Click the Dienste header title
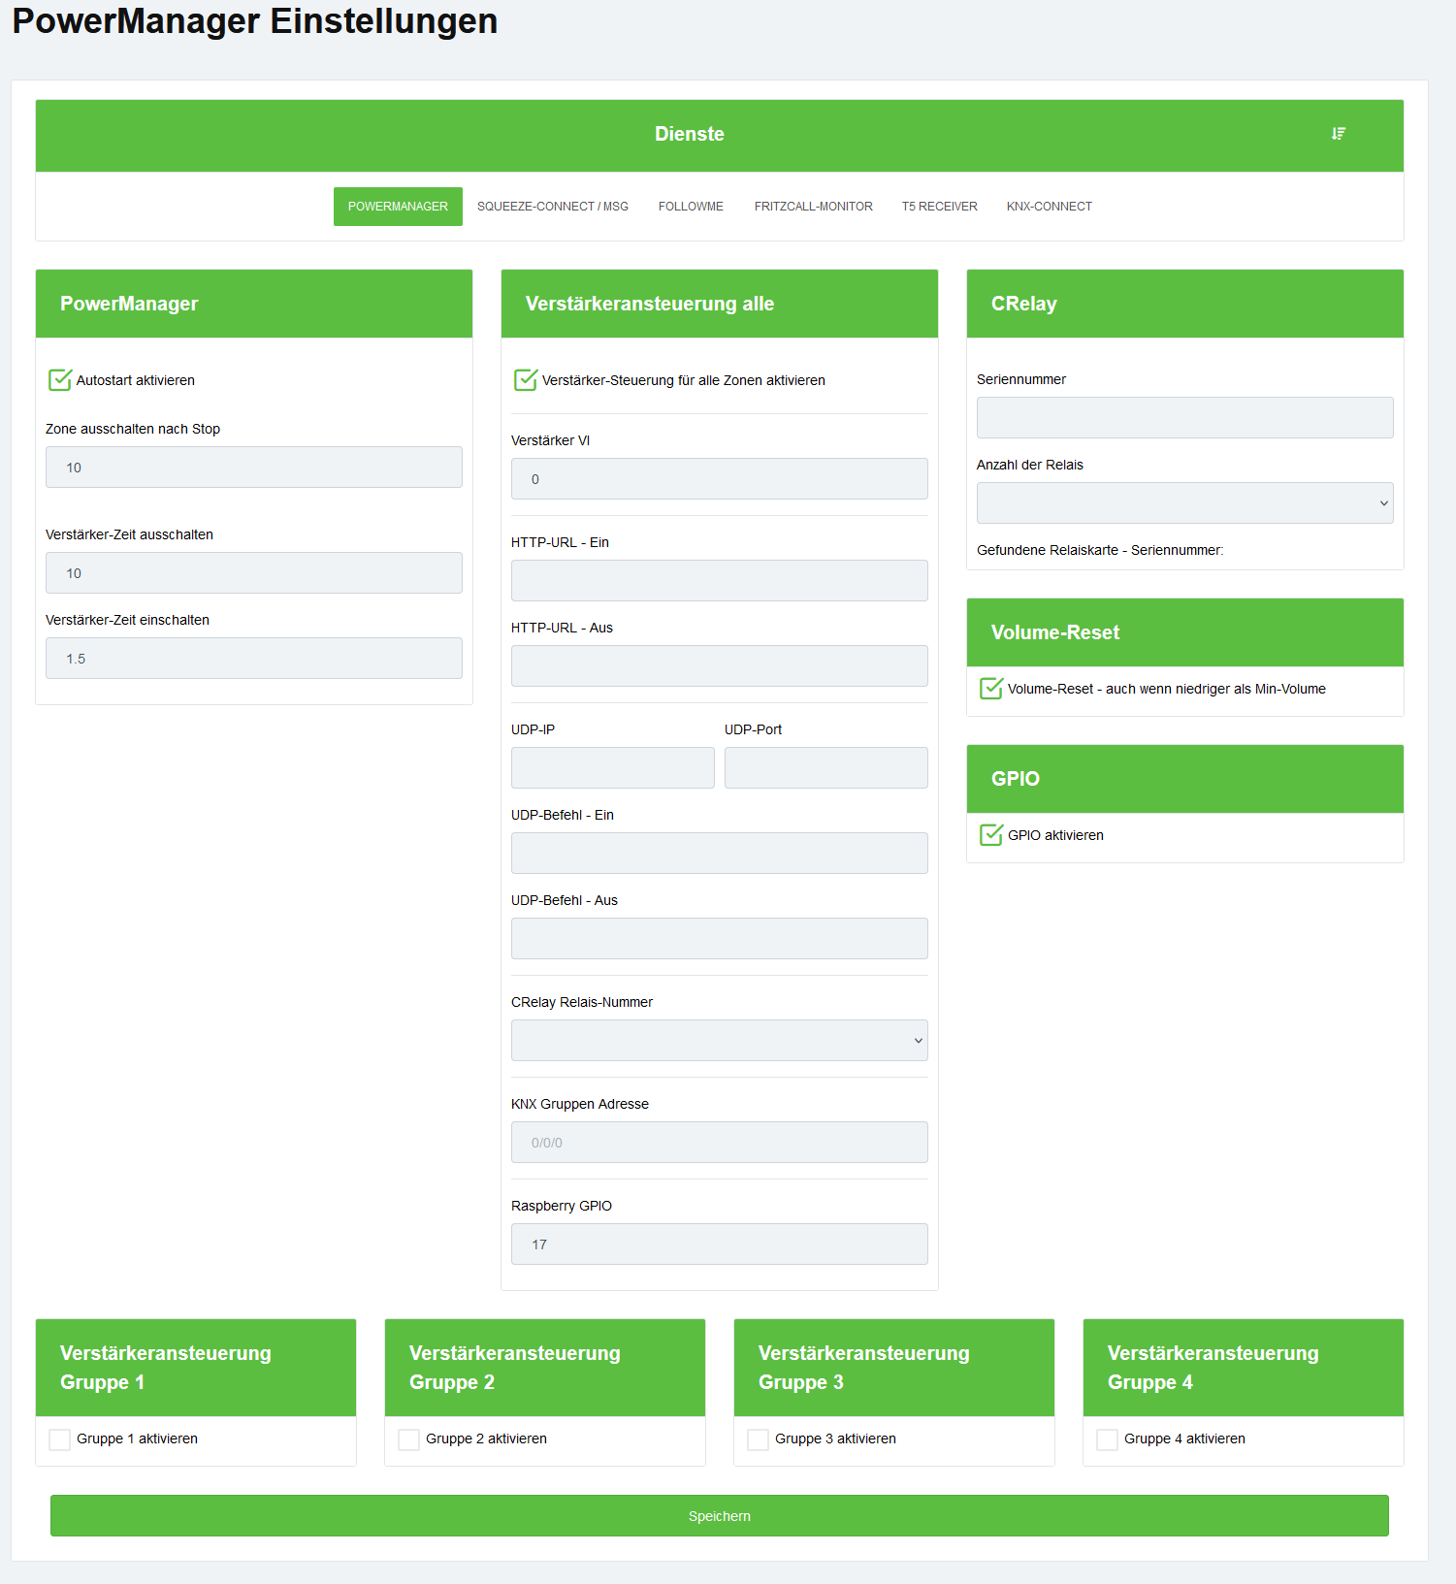This screenshot has width=1456, height=1584. 690,134
